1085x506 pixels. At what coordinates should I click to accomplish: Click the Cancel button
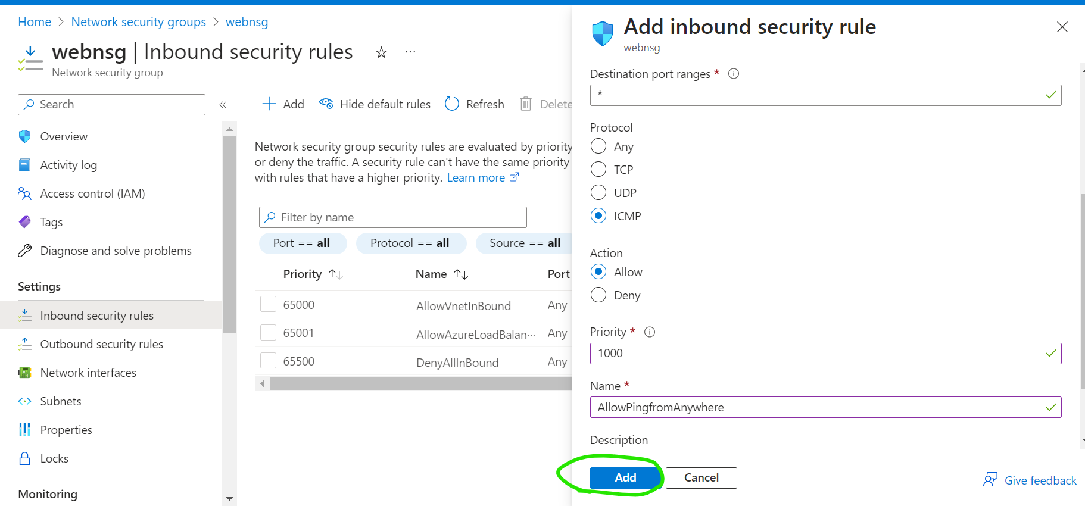tap(701, 477)
